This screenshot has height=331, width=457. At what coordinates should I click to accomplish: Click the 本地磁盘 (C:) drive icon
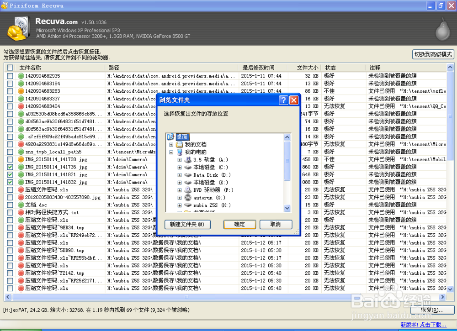tap(188, 167)
